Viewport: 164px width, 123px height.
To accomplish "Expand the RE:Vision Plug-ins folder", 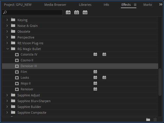I will [x=7, y=43].
